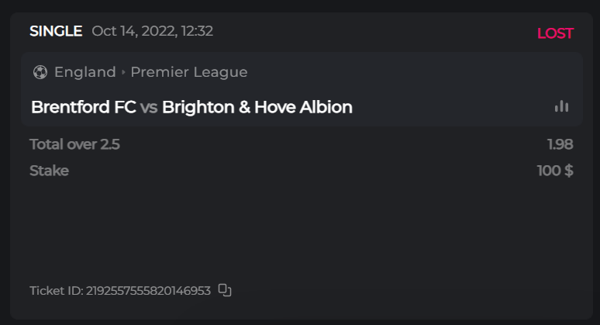The height and width of the screenshot is (325, 600).
Task: Open the England country link
Action: pos(84,72)
